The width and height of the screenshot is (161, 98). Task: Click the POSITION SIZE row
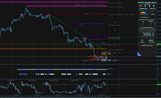click(149, 35)
